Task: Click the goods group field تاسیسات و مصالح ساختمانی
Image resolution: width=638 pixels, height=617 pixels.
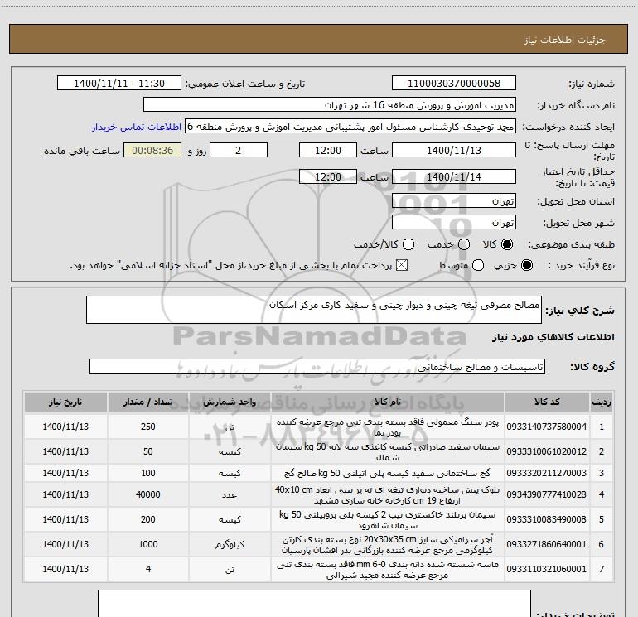Action: pyautogui.click(x=317, y=366)
